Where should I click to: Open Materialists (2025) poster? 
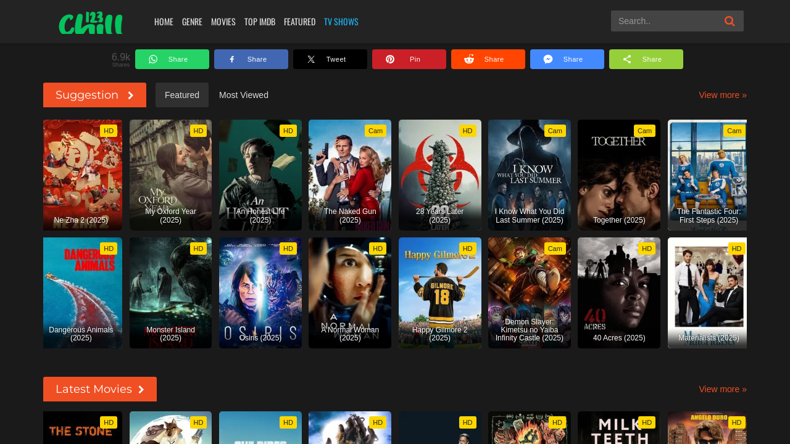click(707, 293)
